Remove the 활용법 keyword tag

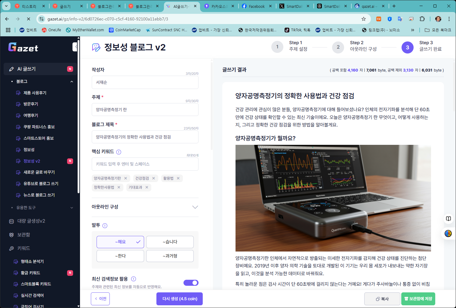pos(178,178)
